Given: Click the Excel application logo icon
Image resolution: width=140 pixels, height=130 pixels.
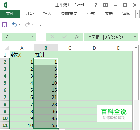Looking at the screenshot, I should pyautogui.click(x=6, y=5).
